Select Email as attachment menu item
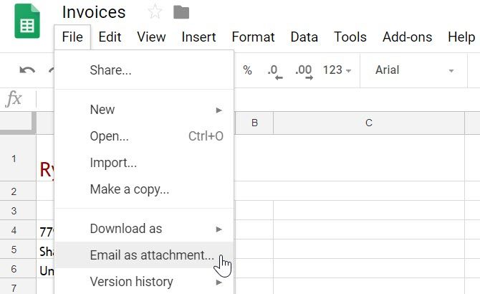Screen dimensions: 480x294 [x=152, y=255]
